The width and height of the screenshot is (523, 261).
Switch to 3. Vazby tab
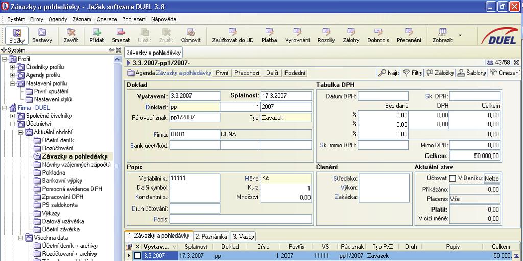point(244,237)
